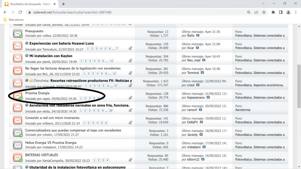Viewport: 301px width, 169px height.
Task: Go to last post by Ñañe
Action: click(198, 35)
